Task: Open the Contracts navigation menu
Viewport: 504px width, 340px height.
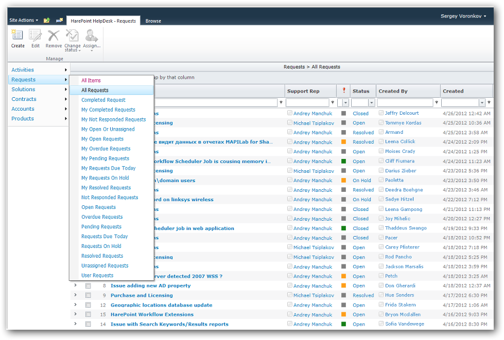Action: click(39, 99)
